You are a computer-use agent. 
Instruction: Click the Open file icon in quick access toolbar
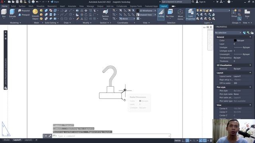tap(13, 2)
